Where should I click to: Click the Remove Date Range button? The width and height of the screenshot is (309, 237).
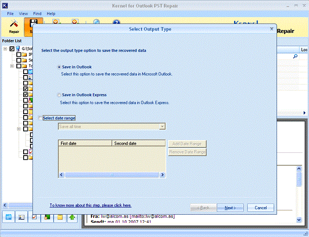pos(187,152)
